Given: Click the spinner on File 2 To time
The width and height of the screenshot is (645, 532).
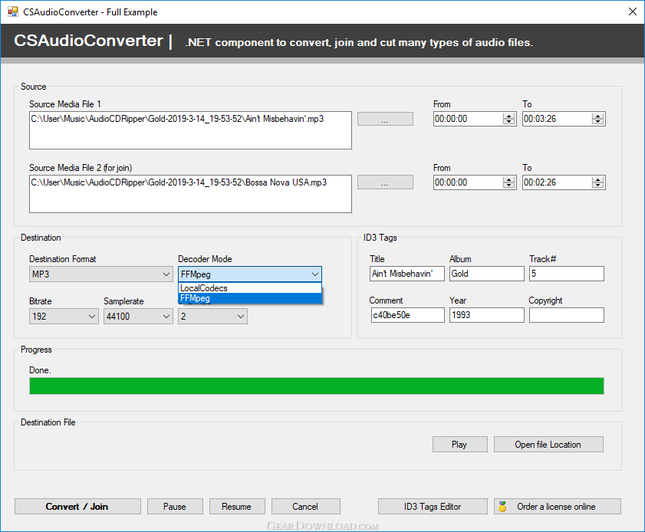Looking at the screenshot, I should [598, 182].
